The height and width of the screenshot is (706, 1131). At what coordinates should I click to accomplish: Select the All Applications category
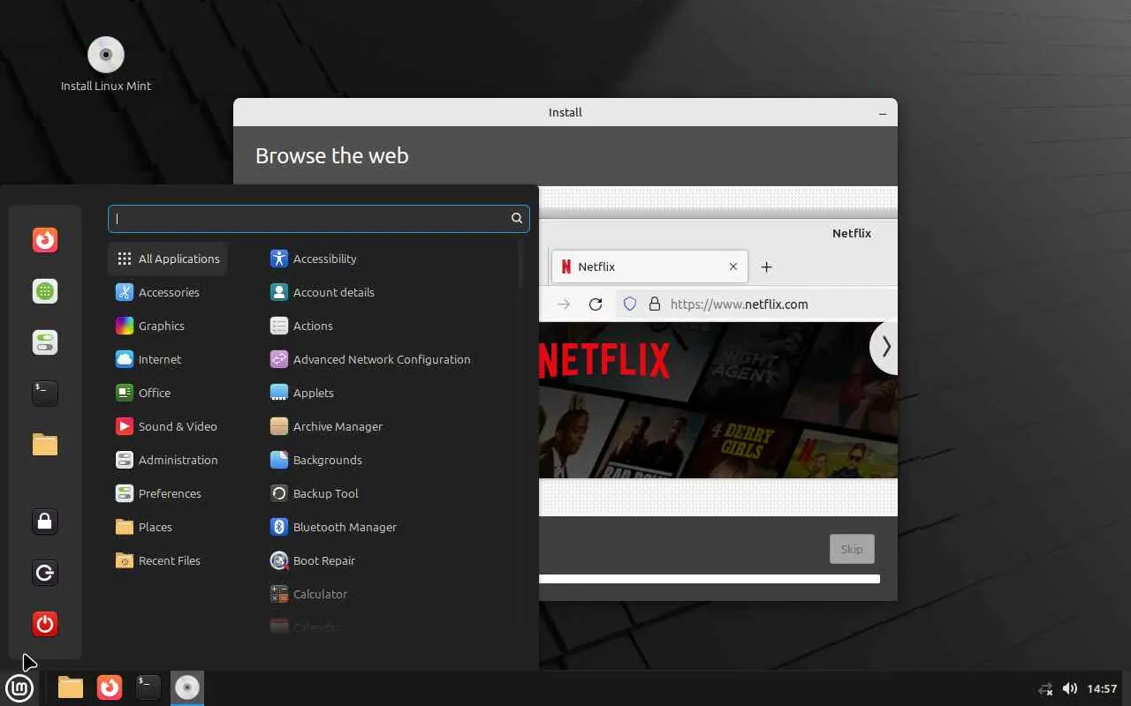[x=168, y=259]
